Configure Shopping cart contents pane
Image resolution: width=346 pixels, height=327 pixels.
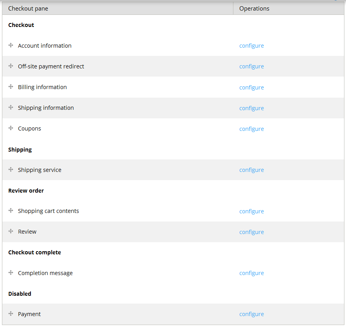[x=251, y=211]
